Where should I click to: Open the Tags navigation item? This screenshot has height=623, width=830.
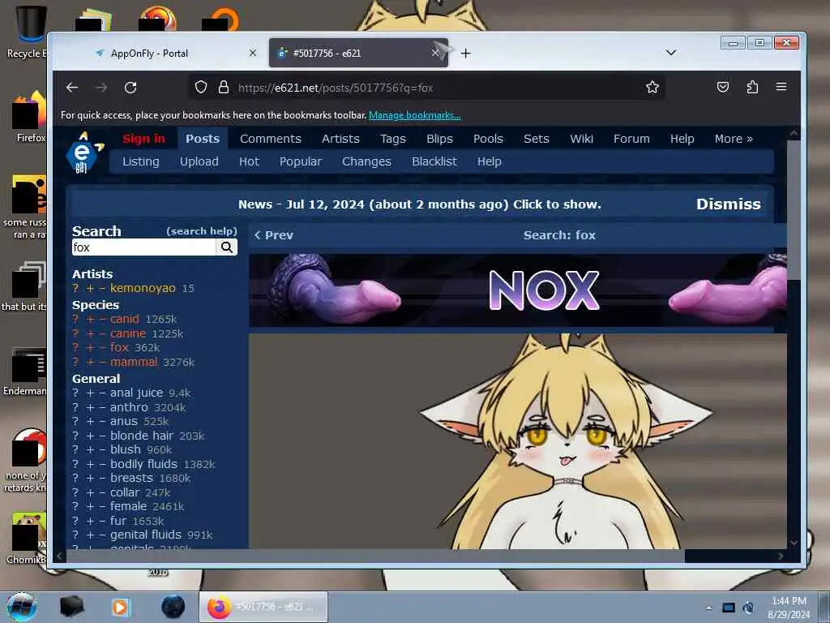click(x=393, y=139)
